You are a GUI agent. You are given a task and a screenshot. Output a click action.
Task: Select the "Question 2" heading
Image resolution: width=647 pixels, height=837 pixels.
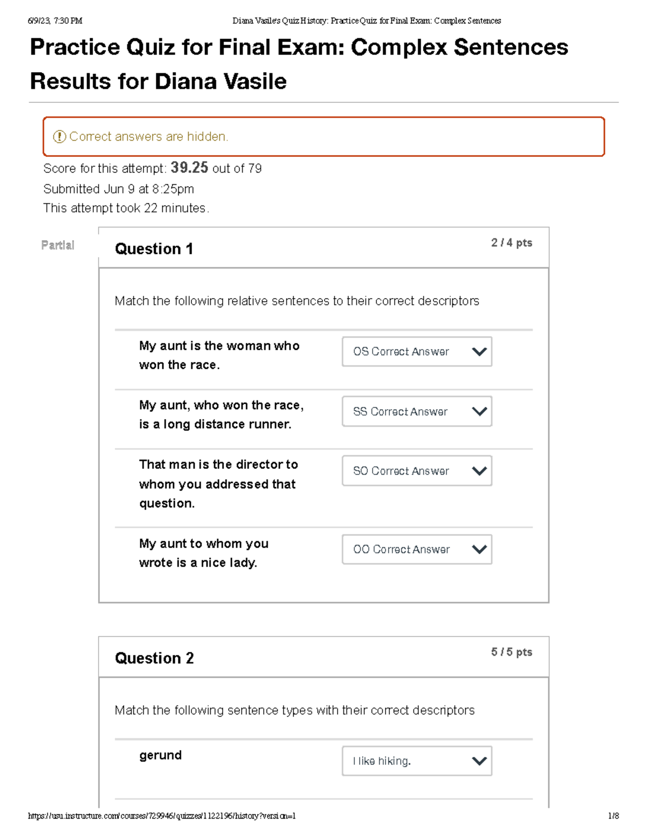pos(154,659)
